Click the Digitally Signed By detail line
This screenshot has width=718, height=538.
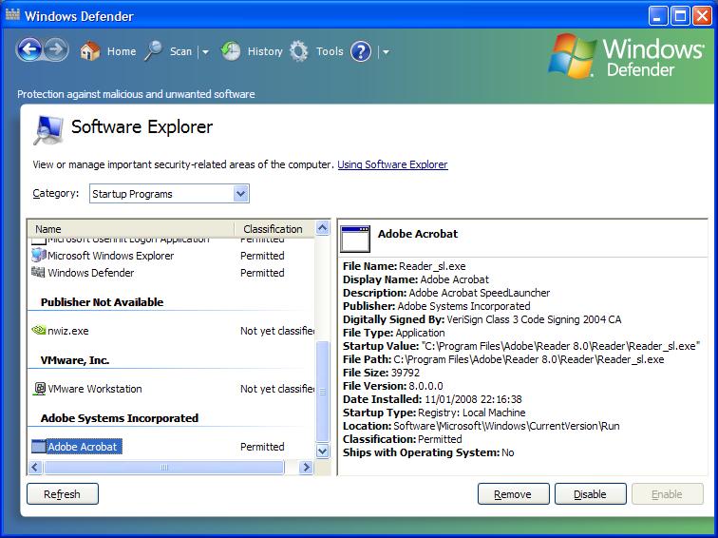(x=482, y=319)
